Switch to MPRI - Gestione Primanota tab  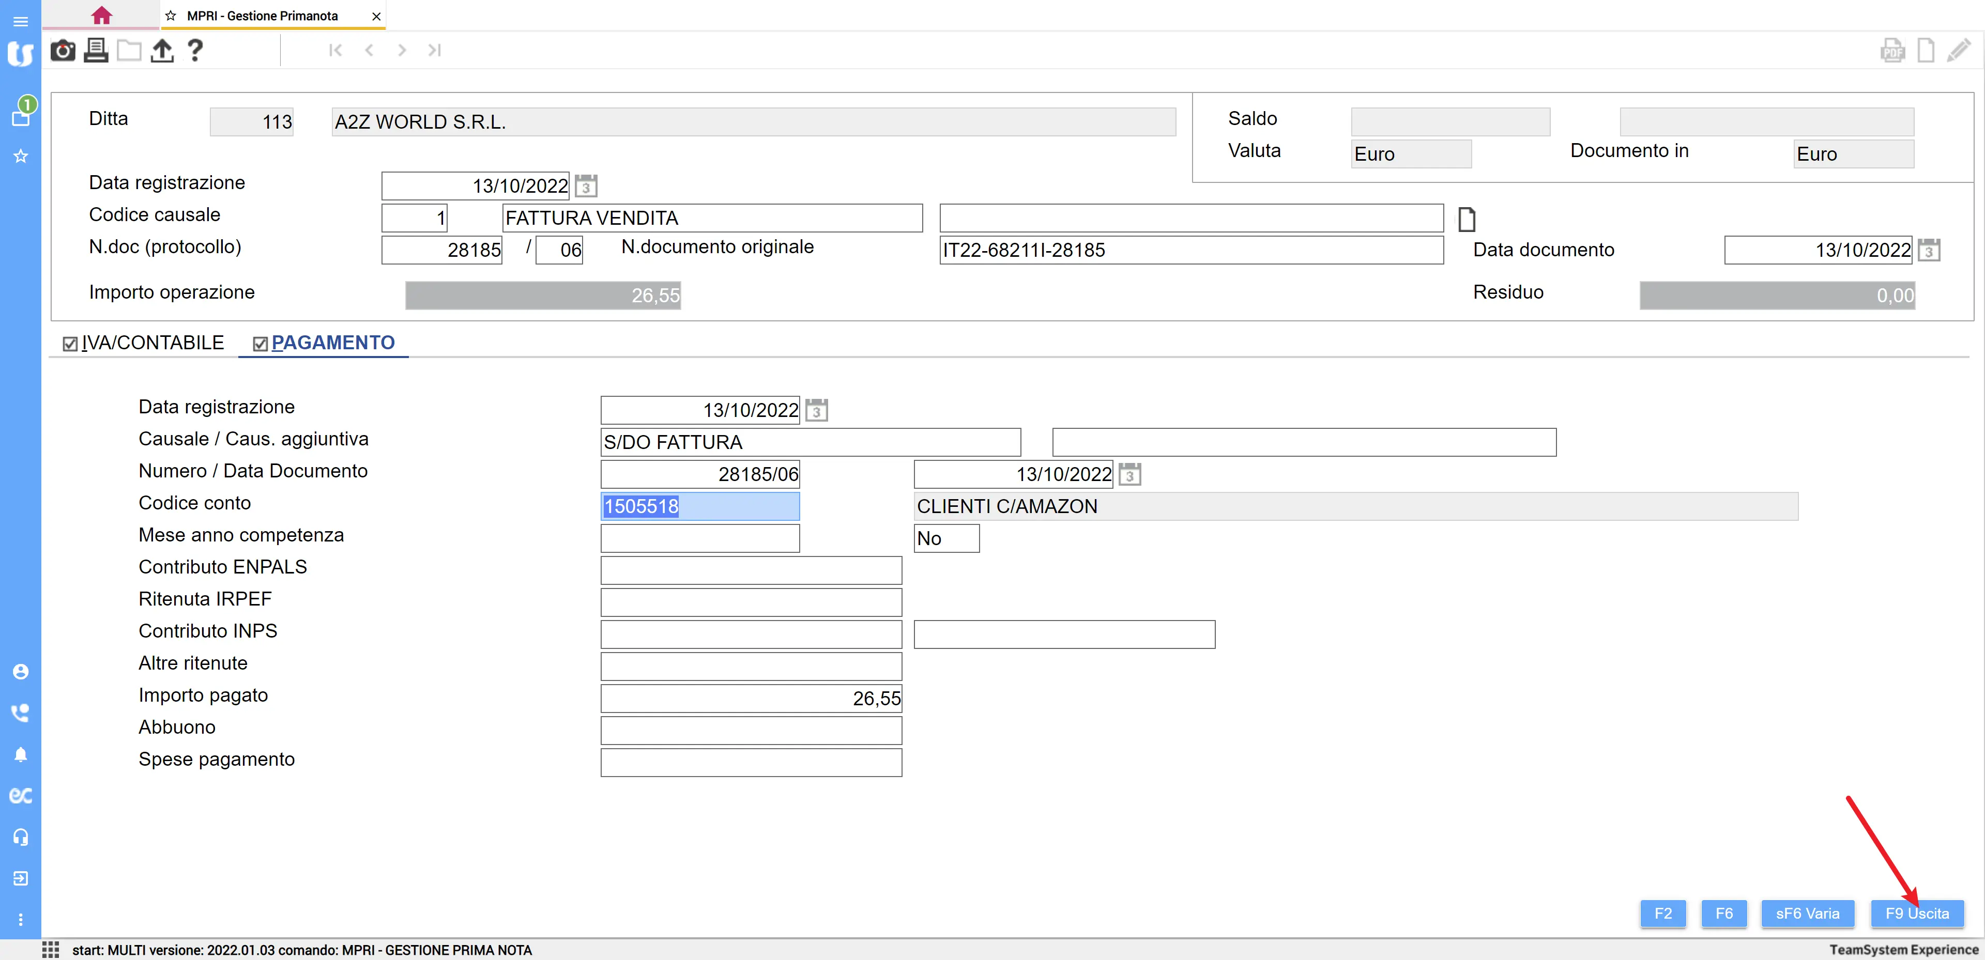click(x=262, y=16)
